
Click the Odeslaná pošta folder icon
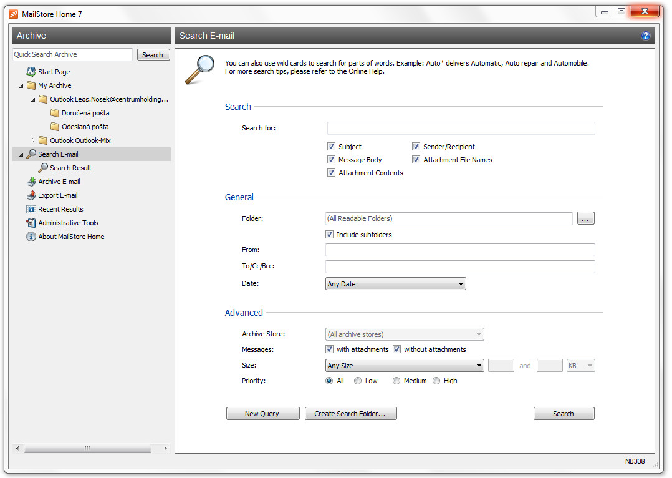pos(54,127)
